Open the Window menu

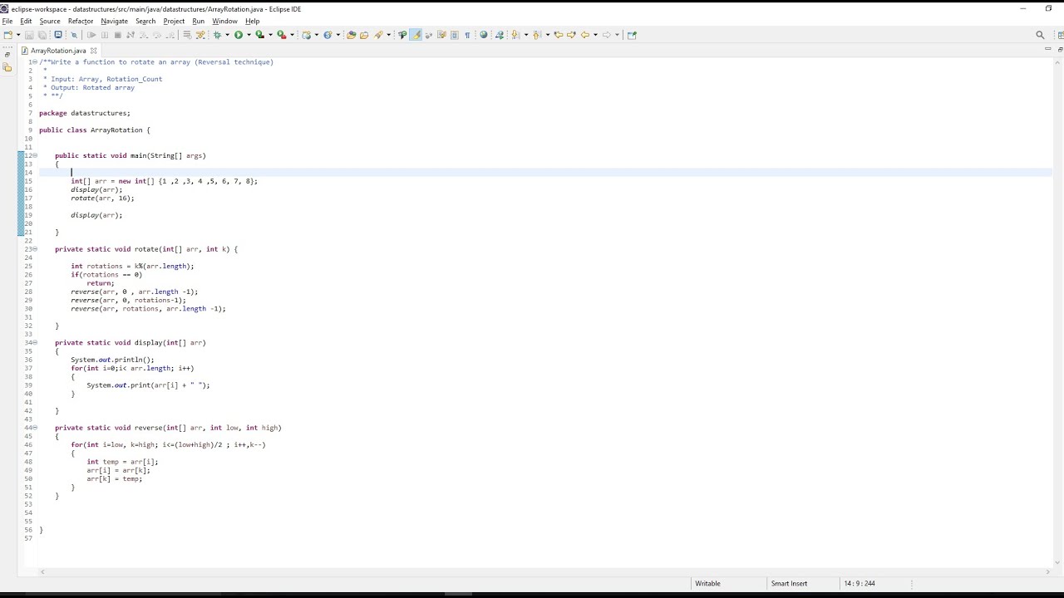(x=224, y=21)
